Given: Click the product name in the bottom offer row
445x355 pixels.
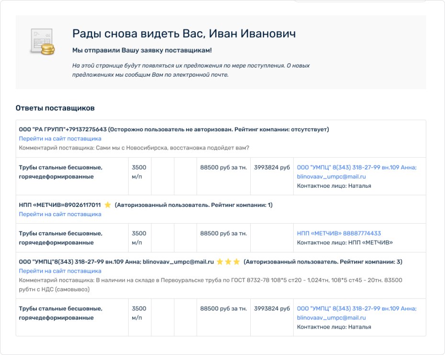Looking at the screenshot, I should coord(60,313).
